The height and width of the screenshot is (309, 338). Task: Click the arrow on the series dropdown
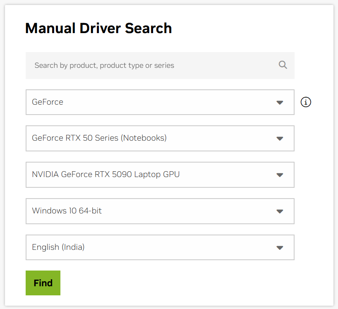point(280,139)
